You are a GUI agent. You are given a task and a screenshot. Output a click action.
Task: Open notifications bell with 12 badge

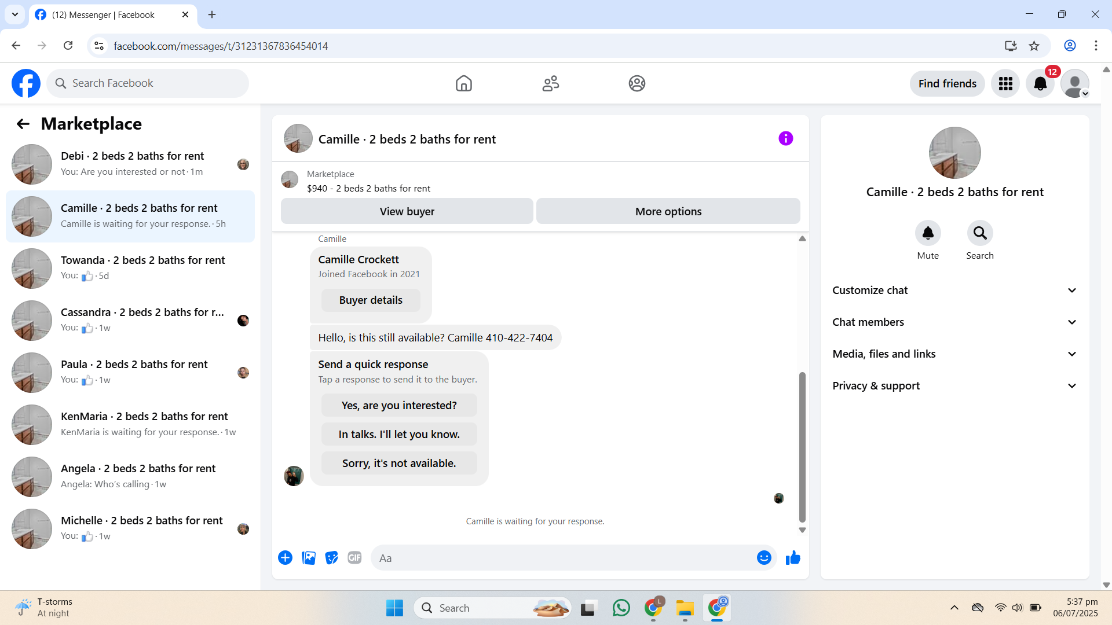point(1040,83)
